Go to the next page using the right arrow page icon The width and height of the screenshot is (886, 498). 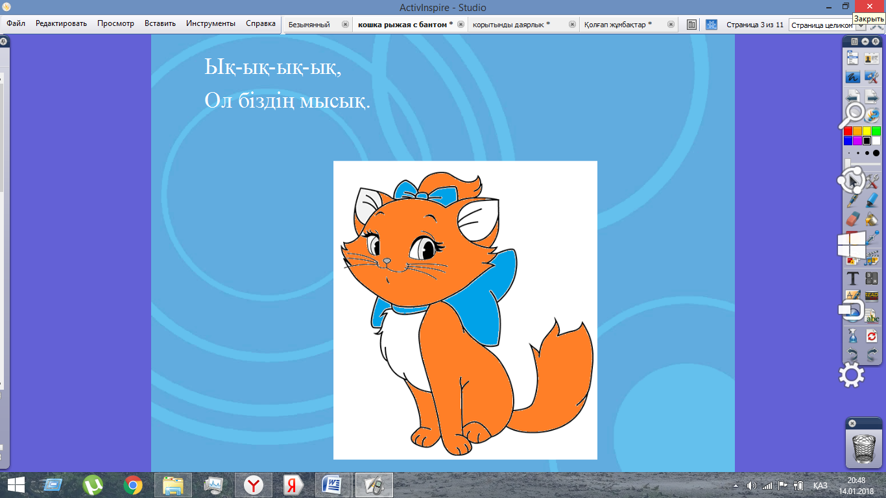[872, 97]
